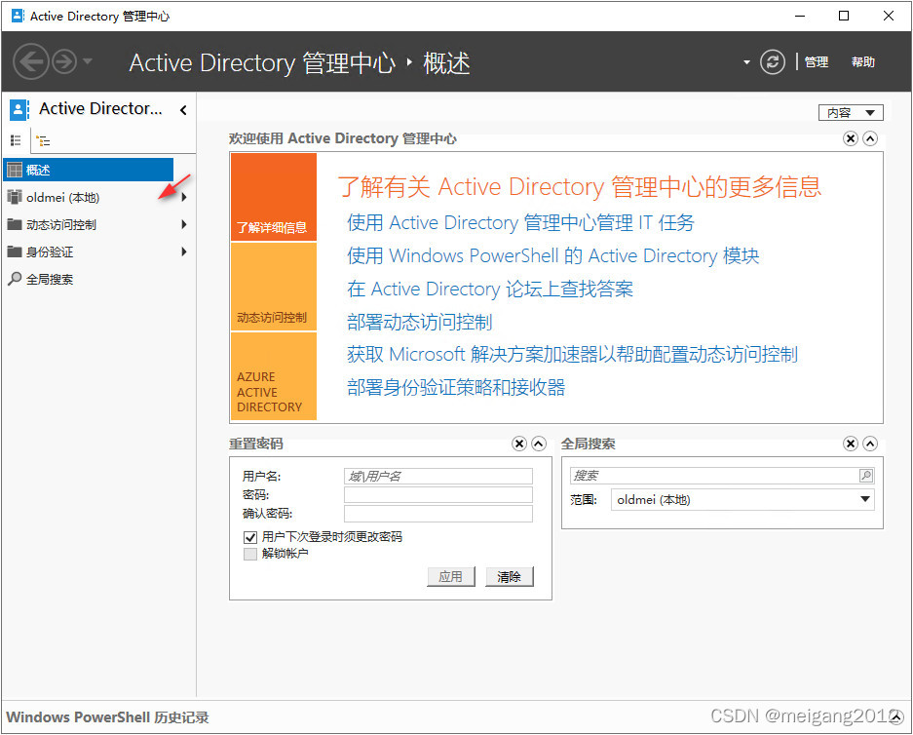
Task: Click the 用户名 input field
Action: click(x=437, y=477)
